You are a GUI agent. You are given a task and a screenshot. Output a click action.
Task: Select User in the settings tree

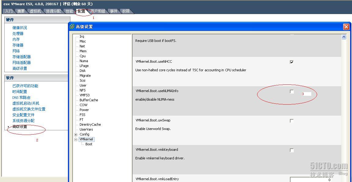pyautogui.click(x=83, y=85)
